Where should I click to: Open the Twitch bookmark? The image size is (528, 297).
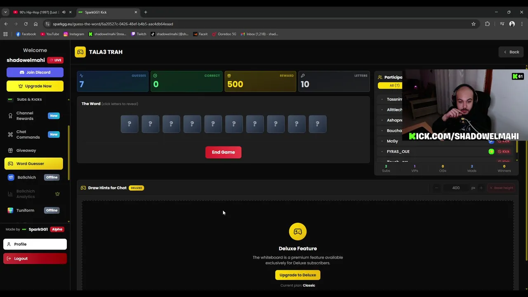tap(139, 34)
